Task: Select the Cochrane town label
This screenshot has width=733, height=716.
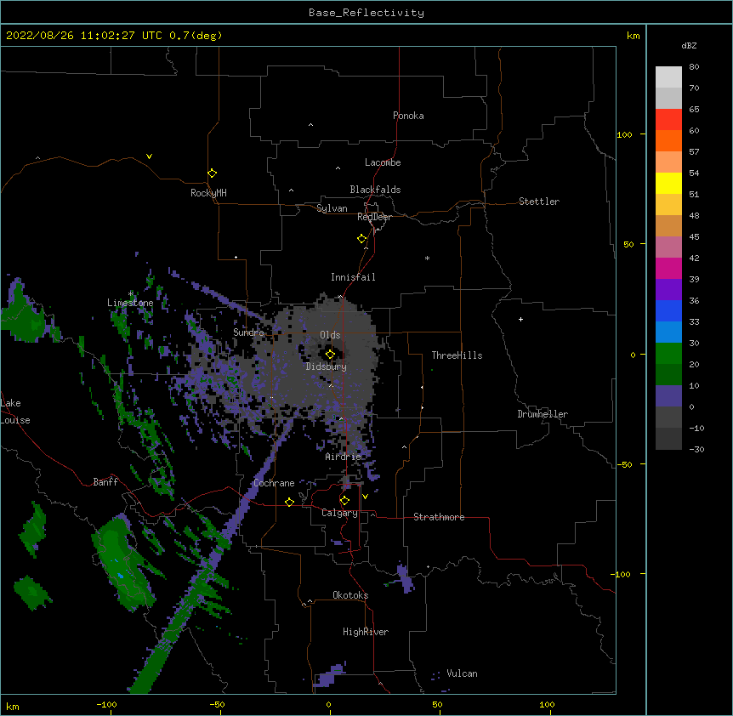Action: pyautogui.click(x=274, y=483)
